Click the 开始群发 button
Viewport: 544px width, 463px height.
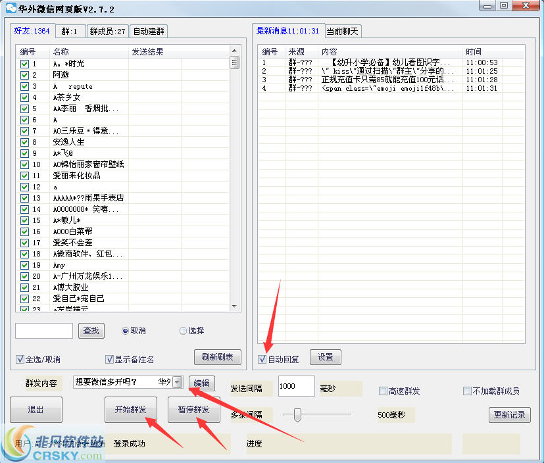click(x=131, y=410)
